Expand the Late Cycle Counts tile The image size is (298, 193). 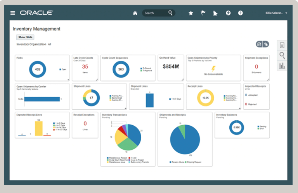coord(97,80)
